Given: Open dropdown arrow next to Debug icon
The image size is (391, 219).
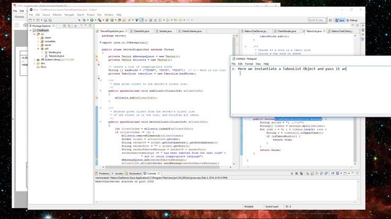Looking at the screenshot, I should point(88,20).
